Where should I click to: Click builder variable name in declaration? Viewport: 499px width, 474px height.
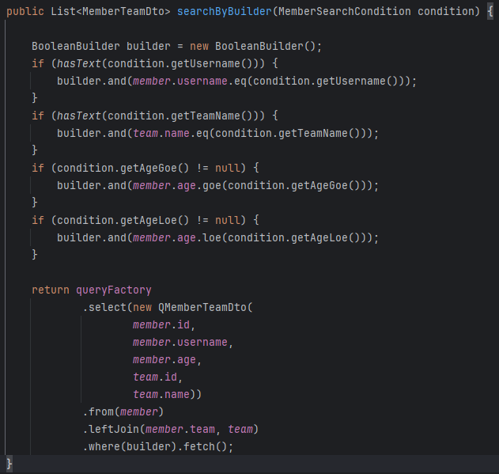click(x=149, y=46)
